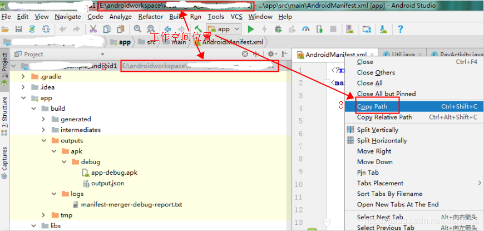This screenshot has height=231, width=484.
Task: Click the Apply Changes lightning icon
Action: tap(265, 30)
